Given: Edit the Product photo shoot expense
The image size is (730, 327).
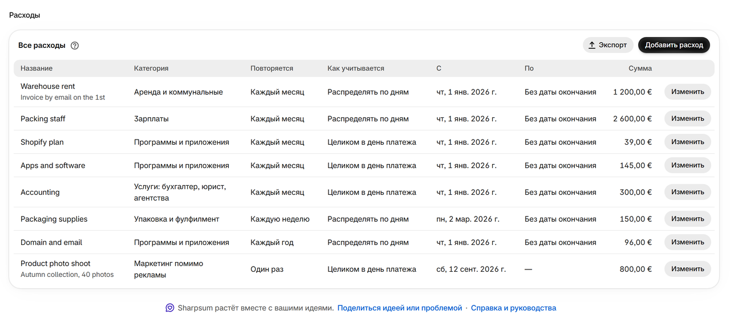Looking at the screenshot, I should tap(688, 269).
